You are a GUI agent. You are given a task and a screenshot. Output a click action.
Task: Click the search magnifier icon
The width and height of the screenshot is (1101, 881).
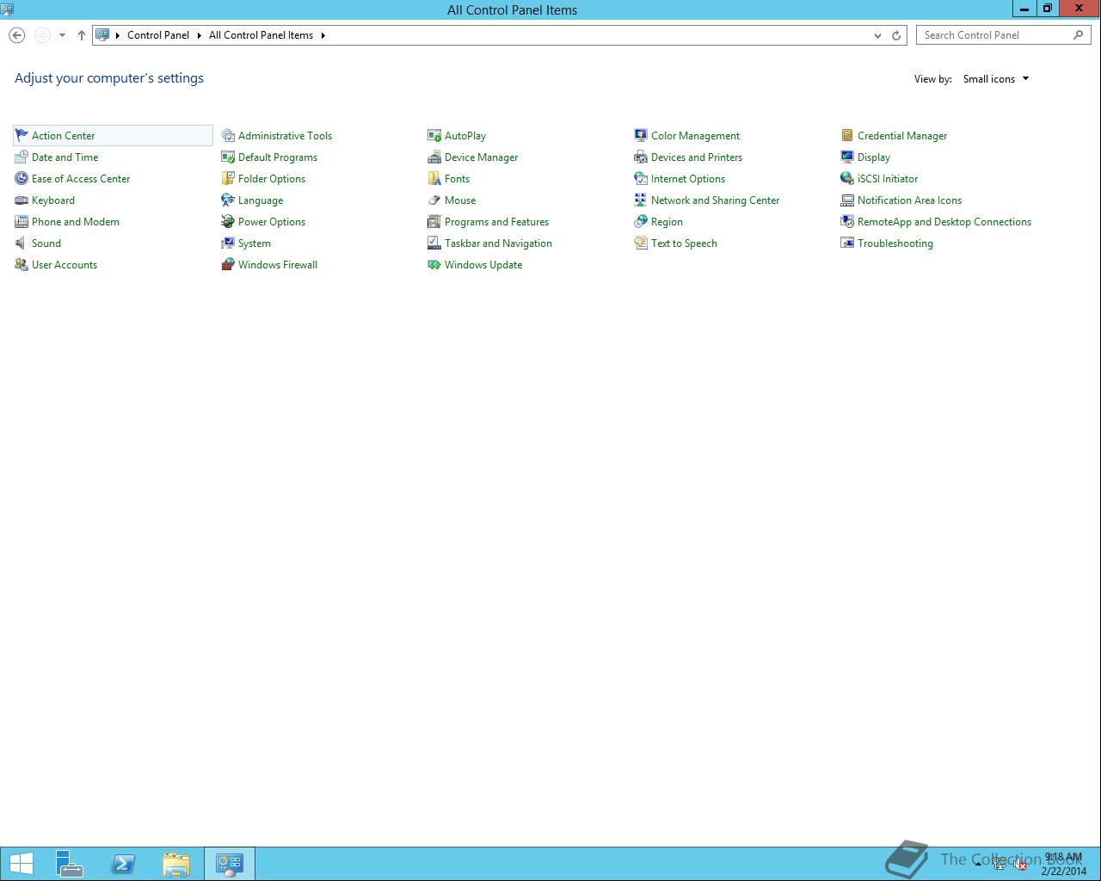1079,35
